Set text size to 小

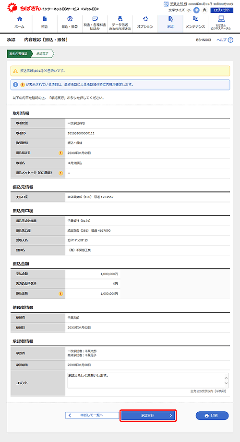(x=189, y=10)
